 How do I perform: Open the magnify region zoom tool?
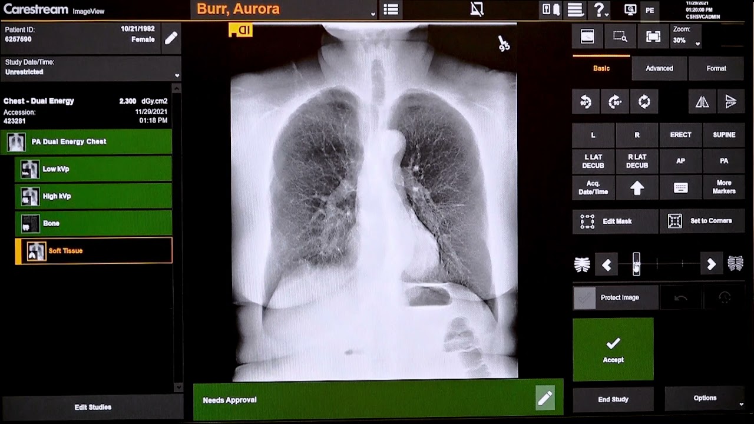click(620, 37)
